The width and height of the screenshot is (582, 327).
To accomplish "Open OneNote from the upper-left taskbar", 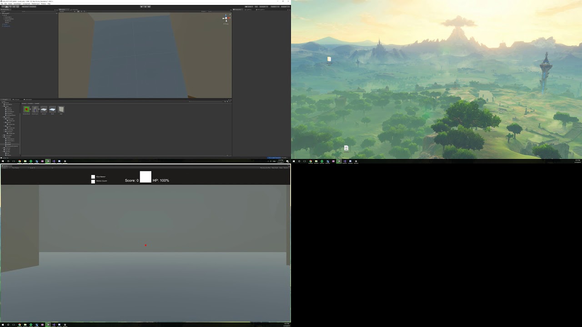I will click(42, 161).
